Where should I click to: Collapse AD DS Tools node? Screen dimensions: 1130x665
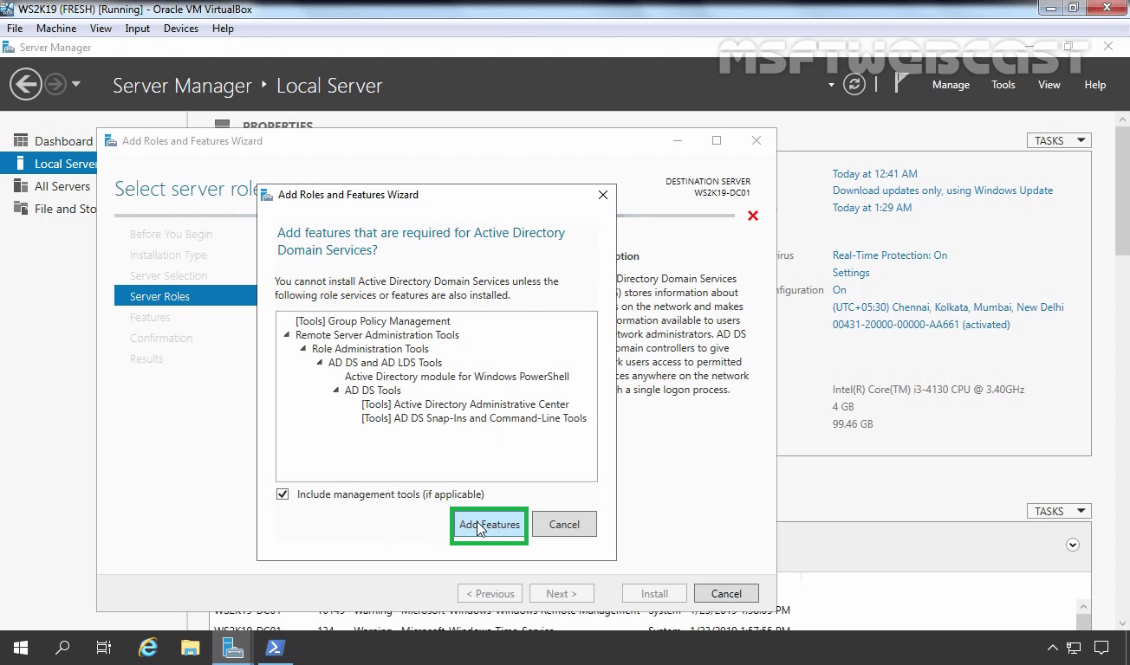click(336, 391)
